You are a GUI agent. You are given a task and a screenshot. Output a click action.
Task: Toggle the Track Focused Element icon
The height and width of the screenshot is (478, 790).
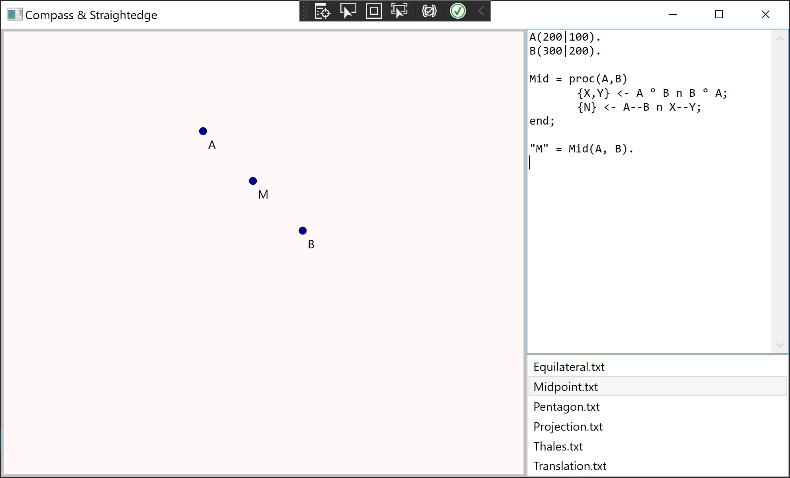[399, 11]
